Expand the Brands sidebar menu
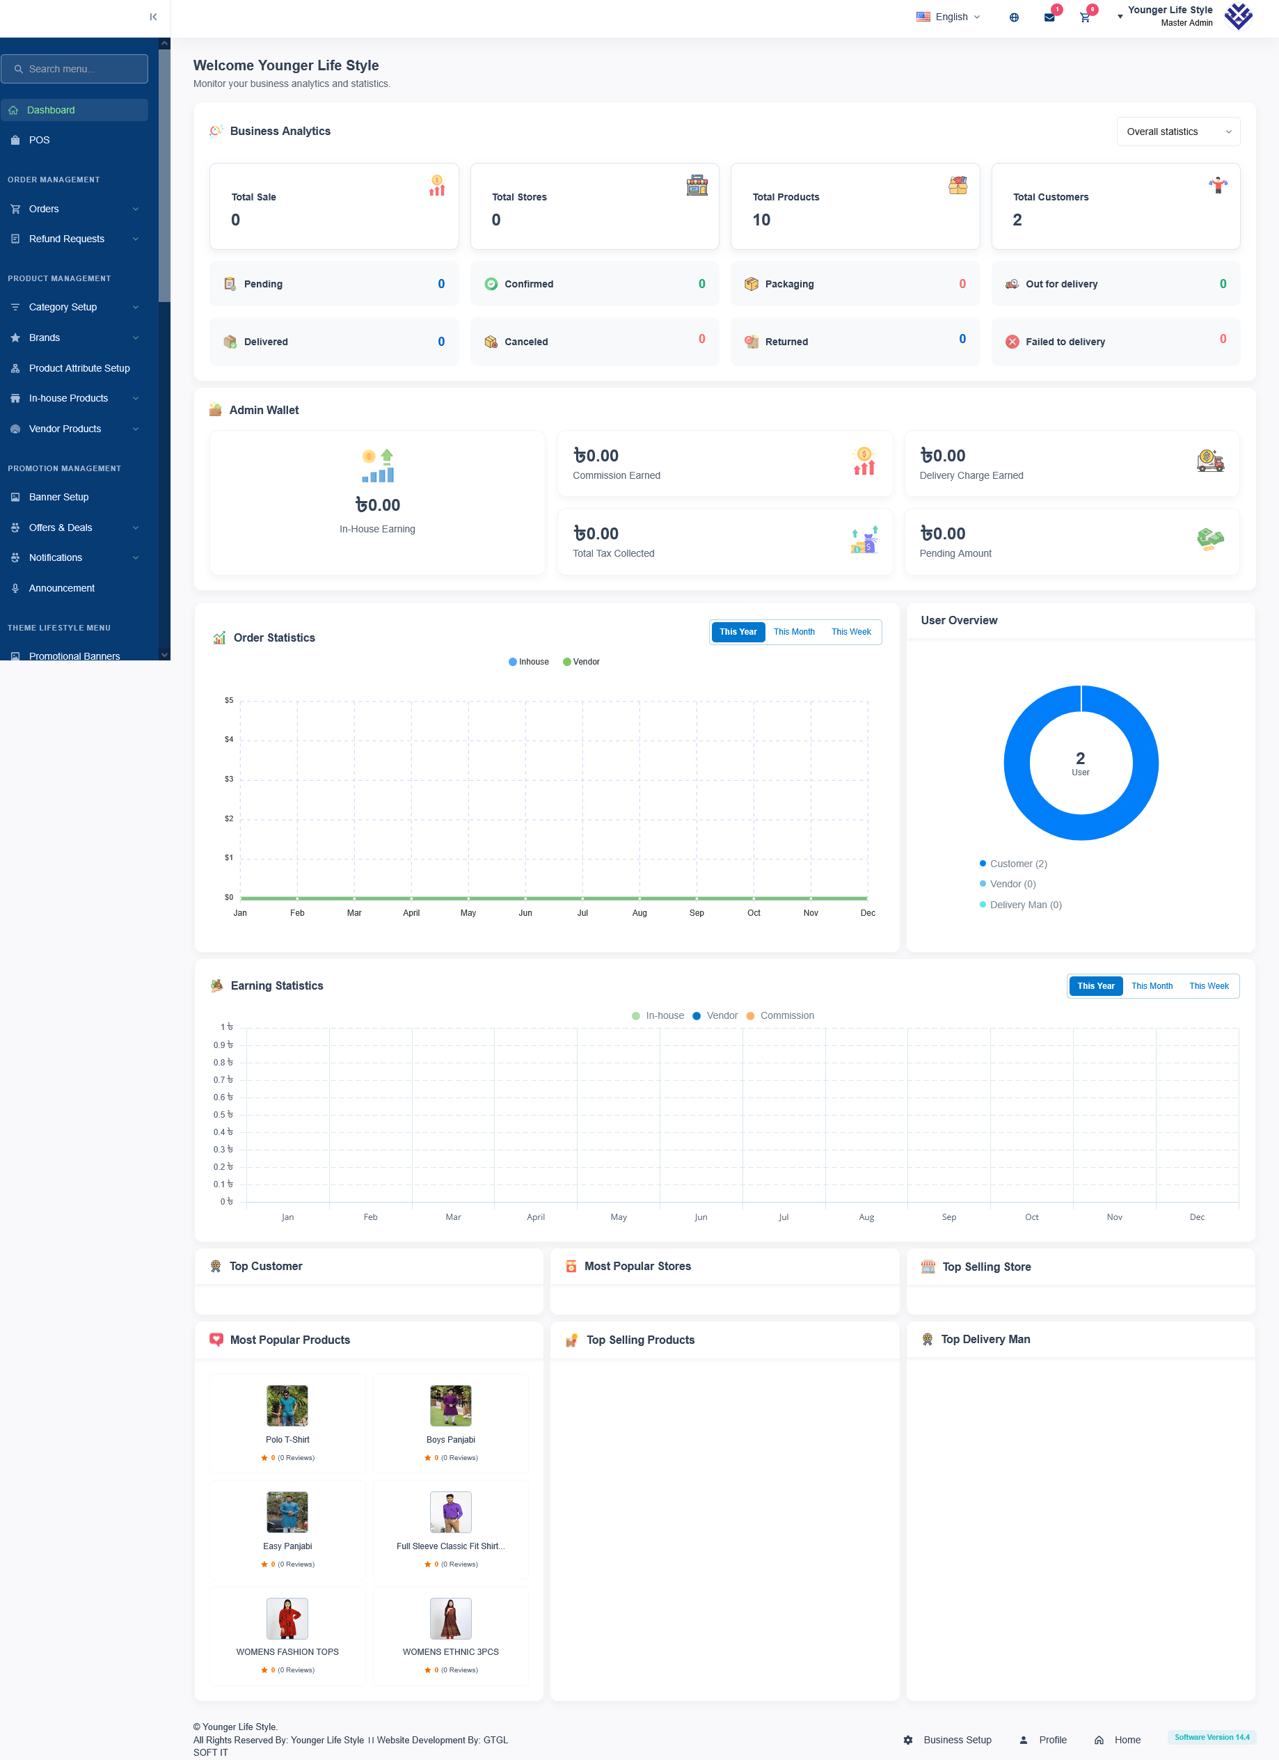 (x=74, y=338)
